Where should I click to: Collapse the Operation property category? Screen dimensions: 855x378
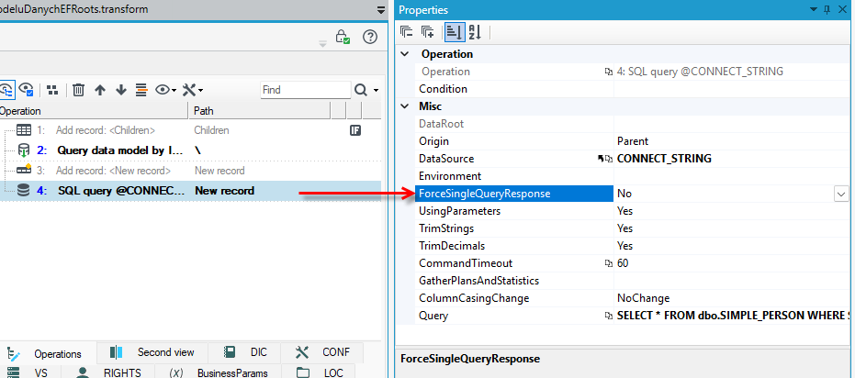click(405, 54)
